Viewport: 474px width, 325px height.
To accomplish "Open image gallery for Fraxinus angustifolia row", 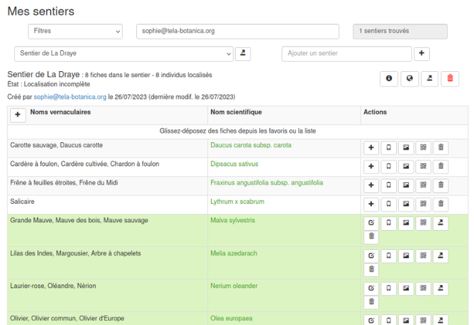I will 406,186.
